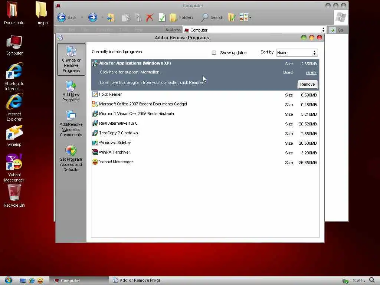The width and height of the screenshot is (380, 285).
Task: Open the Start menu orb
Action: tap(8, 280)
